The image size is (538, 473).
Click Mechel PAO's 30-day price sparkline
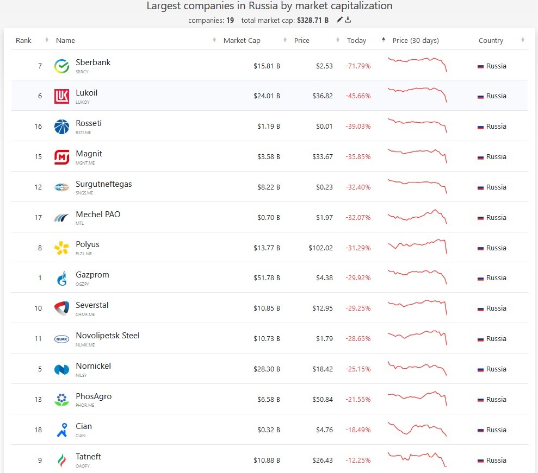417,217
